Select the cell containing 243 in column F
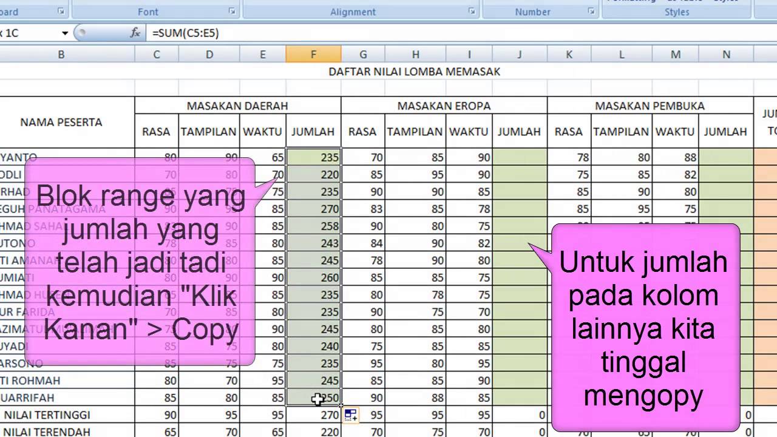The width and height of the screenshot is (777, 437). pos(313,243)
